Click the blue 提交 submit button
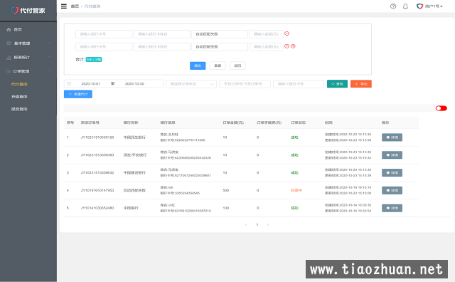 tap(198, 66)
